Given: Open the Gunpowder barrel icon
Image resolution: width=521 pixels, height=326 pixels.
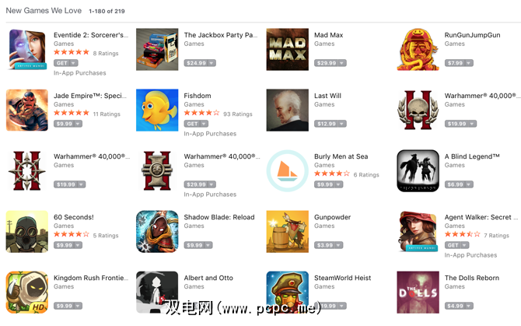Looking at the screenshot, I should click(x=287, y=232).
